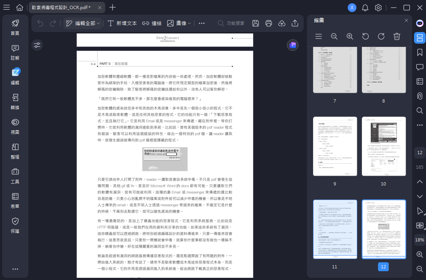Select the page 12 thumbnail
The height and width of the screenshot is (280, 426).
point(384,229)
